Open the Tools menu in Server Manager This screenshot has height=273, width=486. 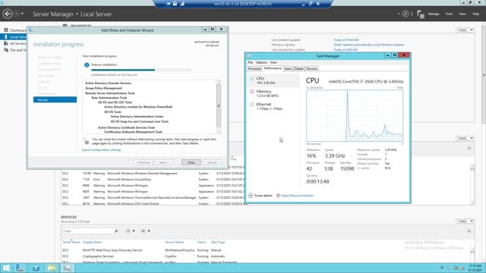click(449, 14)
